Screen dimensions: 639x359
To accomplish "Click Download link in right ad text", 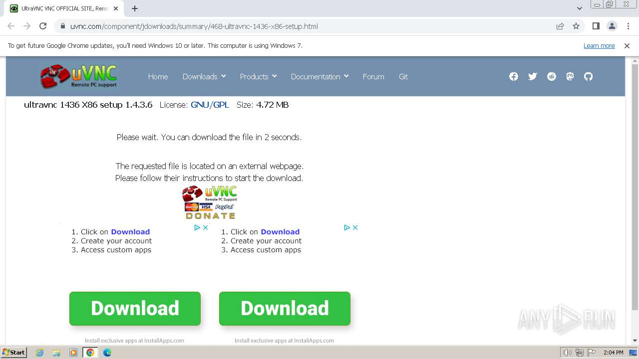I will coord(280,232).
